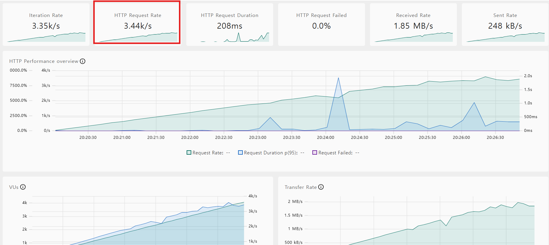Click the 2500.0% axis label
549x245 pixels.
pyautogui.click(x=18, y=115)
